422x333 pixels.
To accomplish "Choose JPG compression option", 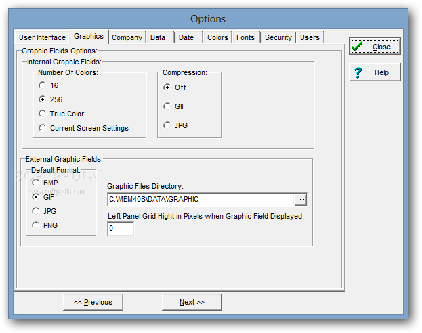I will [175, 125].
